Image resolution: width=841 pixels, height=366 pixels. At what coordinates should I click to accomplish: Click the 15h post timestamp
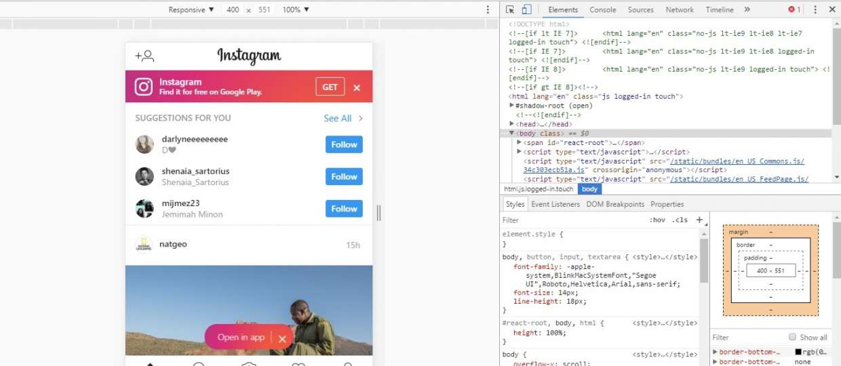[x=353, y=245]
